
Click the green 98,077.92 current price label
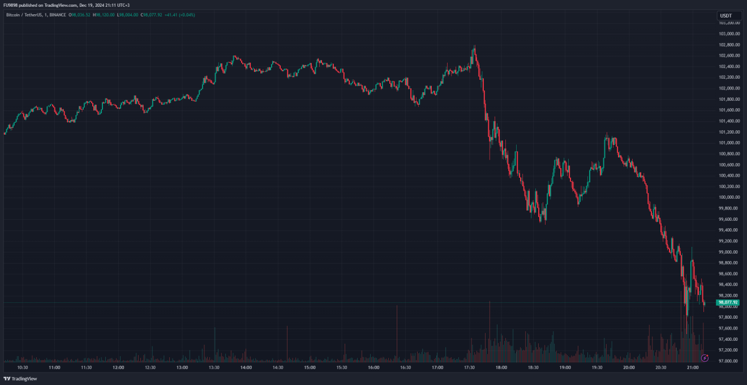[728, 303]
